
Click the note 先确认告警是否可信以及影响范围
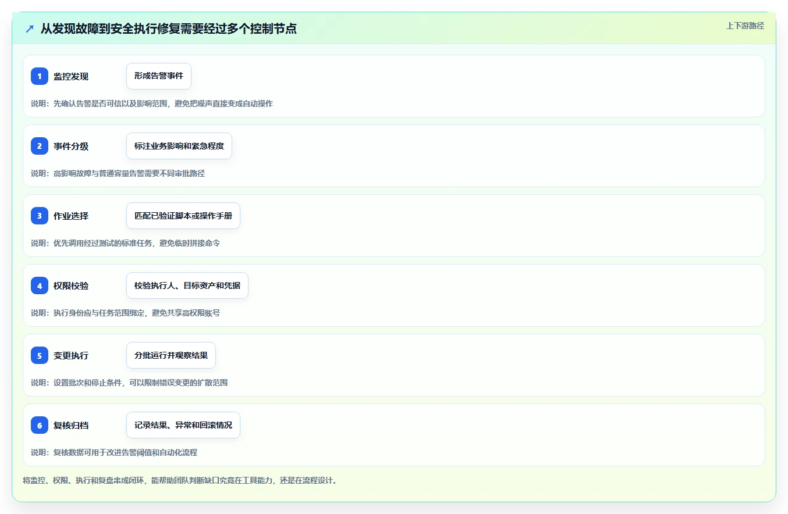coord(110,103)
